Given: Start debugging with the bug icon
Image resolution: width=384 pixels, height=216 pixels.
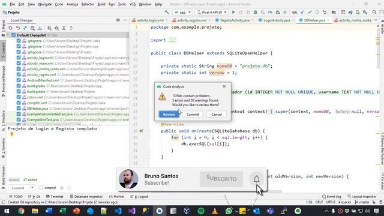Looking at the screenshot, I should click(256, 12).
